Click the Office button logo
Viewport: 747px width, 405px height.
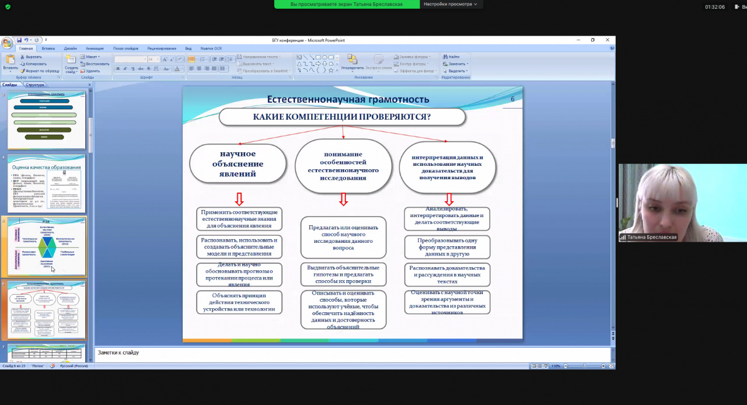coord(7,43)
